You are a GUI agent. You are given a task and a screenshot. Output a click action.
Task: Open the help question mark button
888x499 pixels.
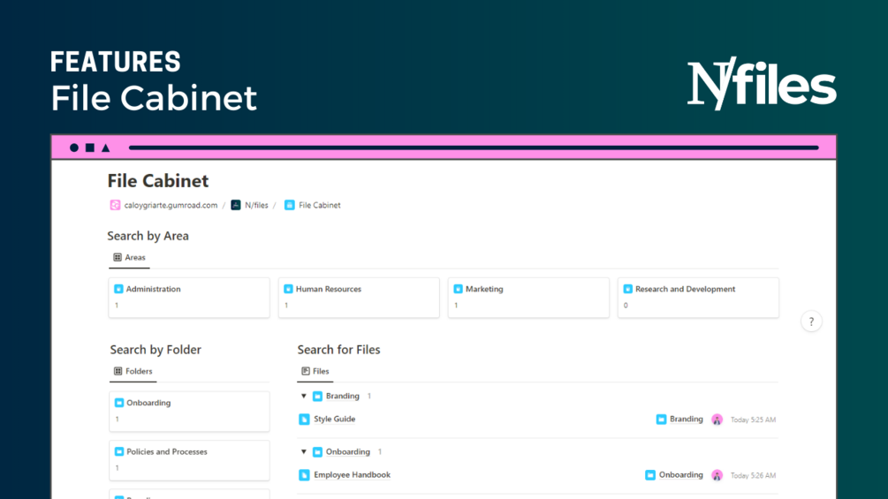pyautogui.click(x=811, y=321)
